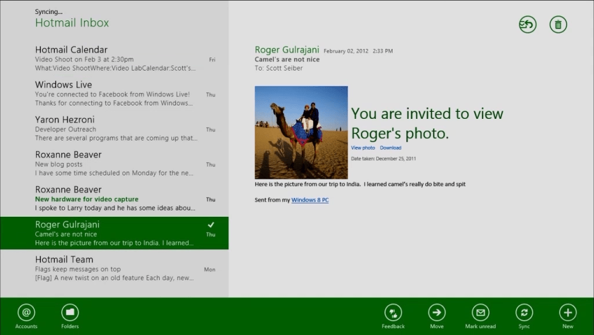Open the Yaron Hezroni Developer Outreach message

[114, 129]
